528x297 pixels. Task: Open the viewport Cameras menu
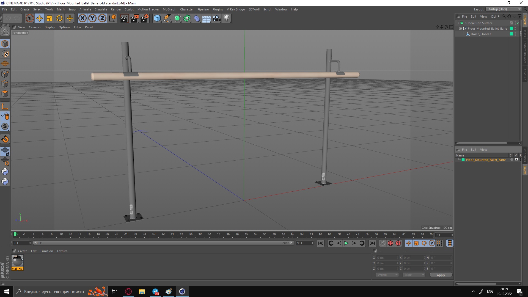(35, 27)
